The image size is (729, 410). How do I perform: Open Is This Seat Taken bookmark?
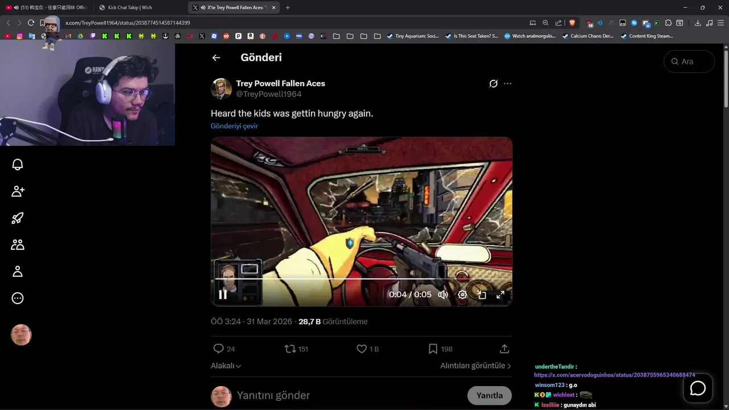pyautogui.click(x=472, y=36)
